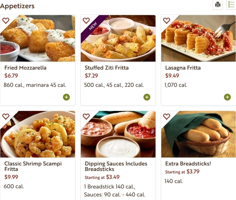
Task: Add Lasagna Fritta to order
Action: tap(227, 97)
